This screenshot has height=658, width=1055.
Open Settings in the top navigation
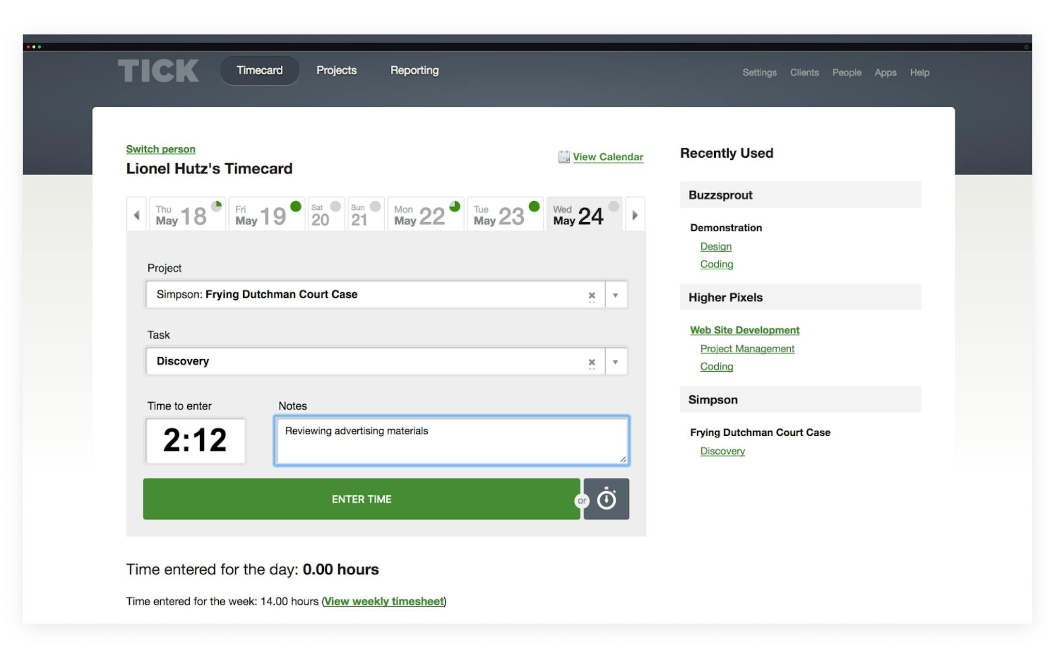pos(759,72)
